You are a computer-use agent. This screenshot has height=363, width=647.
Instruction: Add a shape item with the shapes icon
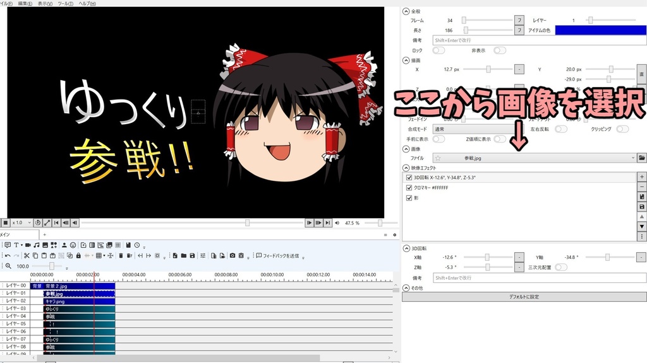[x=54, y=245]
